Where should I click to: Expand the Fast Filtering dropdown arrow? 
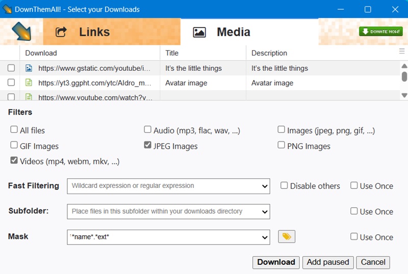pos(265,186)
